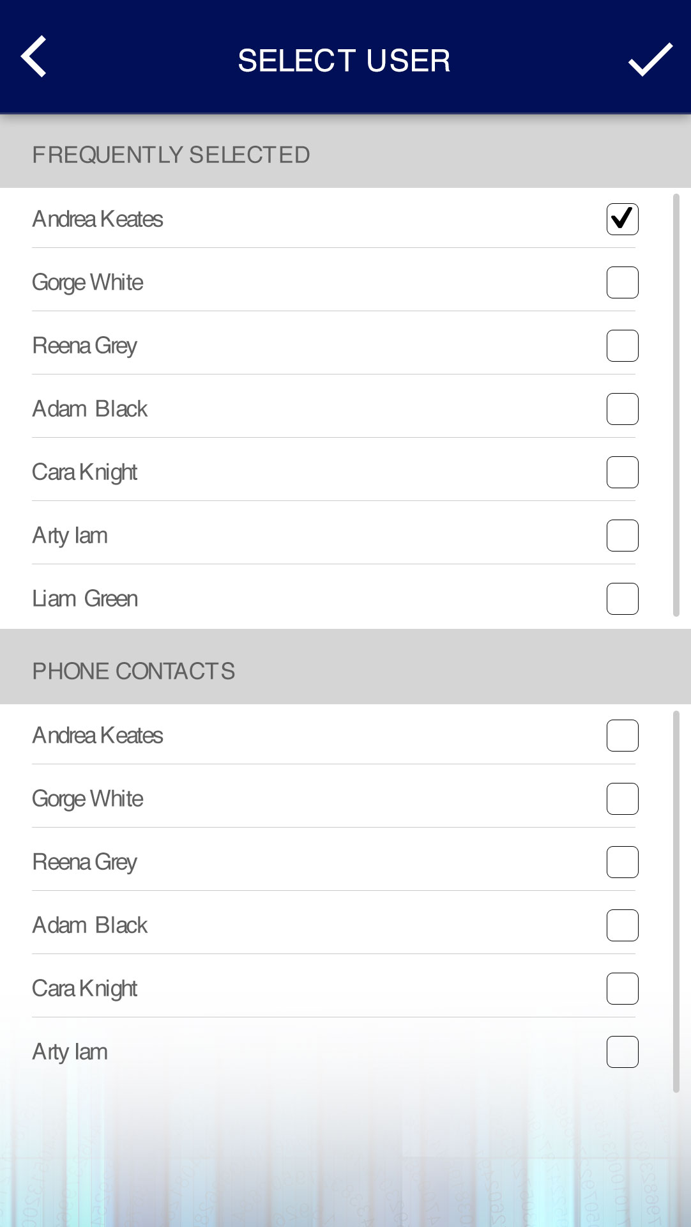
Task: Check Arty Iam in Frequently Selected
Action: pyautogui.click(x=622, y=536)
